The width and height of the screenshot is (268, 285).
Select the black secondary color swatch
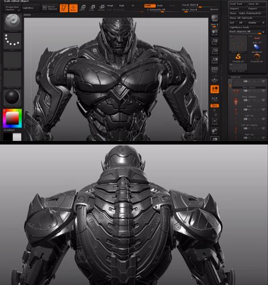click(x=7, y=137)
